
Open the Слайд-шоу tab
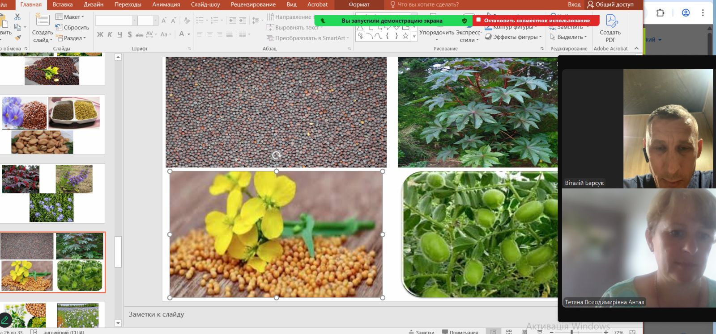click(205, 4)
